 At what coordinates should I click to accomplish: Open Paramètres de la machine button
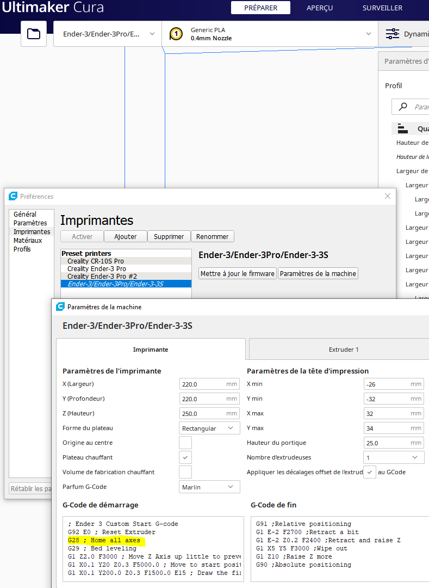pyautogui.click(x=318, y=273)
